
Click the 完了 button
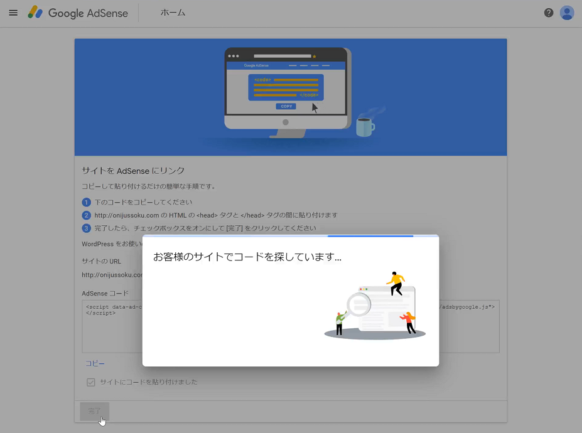click(x=94, y=411)
